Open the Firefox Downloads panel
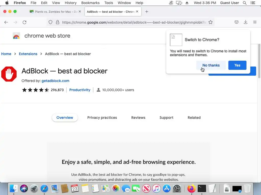 click(245, 22)
